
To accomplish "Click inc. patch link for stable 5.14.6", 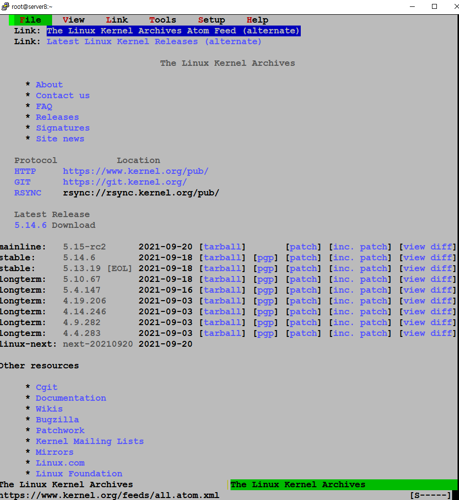I will click(x=360, y=258).
